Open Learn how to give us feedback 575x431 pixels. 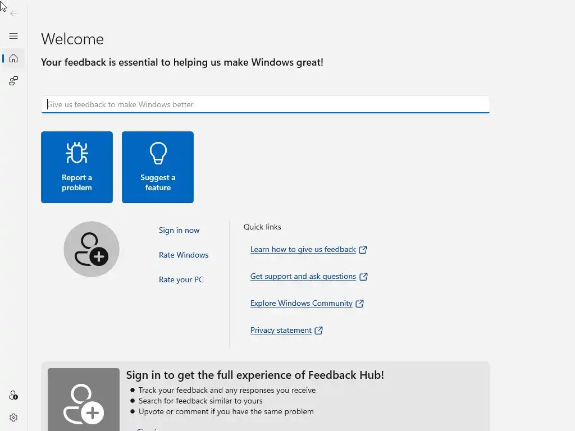pos(303,250)
